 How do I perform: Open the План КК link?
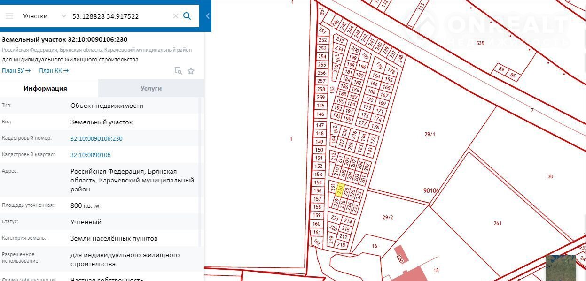click(x=54, y=71)
